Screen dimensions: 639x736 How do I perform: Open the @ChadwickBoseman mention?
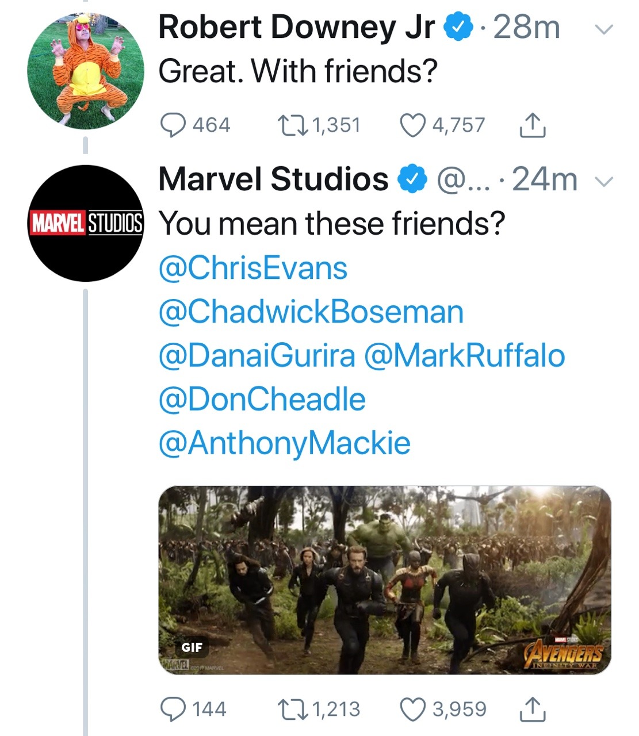click(x=311, y=312)
